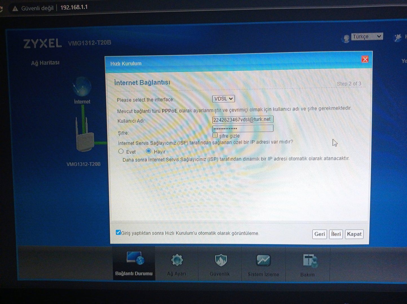407x304 pixels.
Task: Uncheck auto-show Hızlı Kurulum checkbox
Action: pos(118,233)
